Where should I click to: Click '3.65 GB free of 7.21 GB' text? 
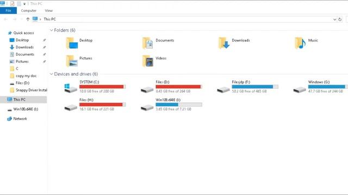coord(173,109)
